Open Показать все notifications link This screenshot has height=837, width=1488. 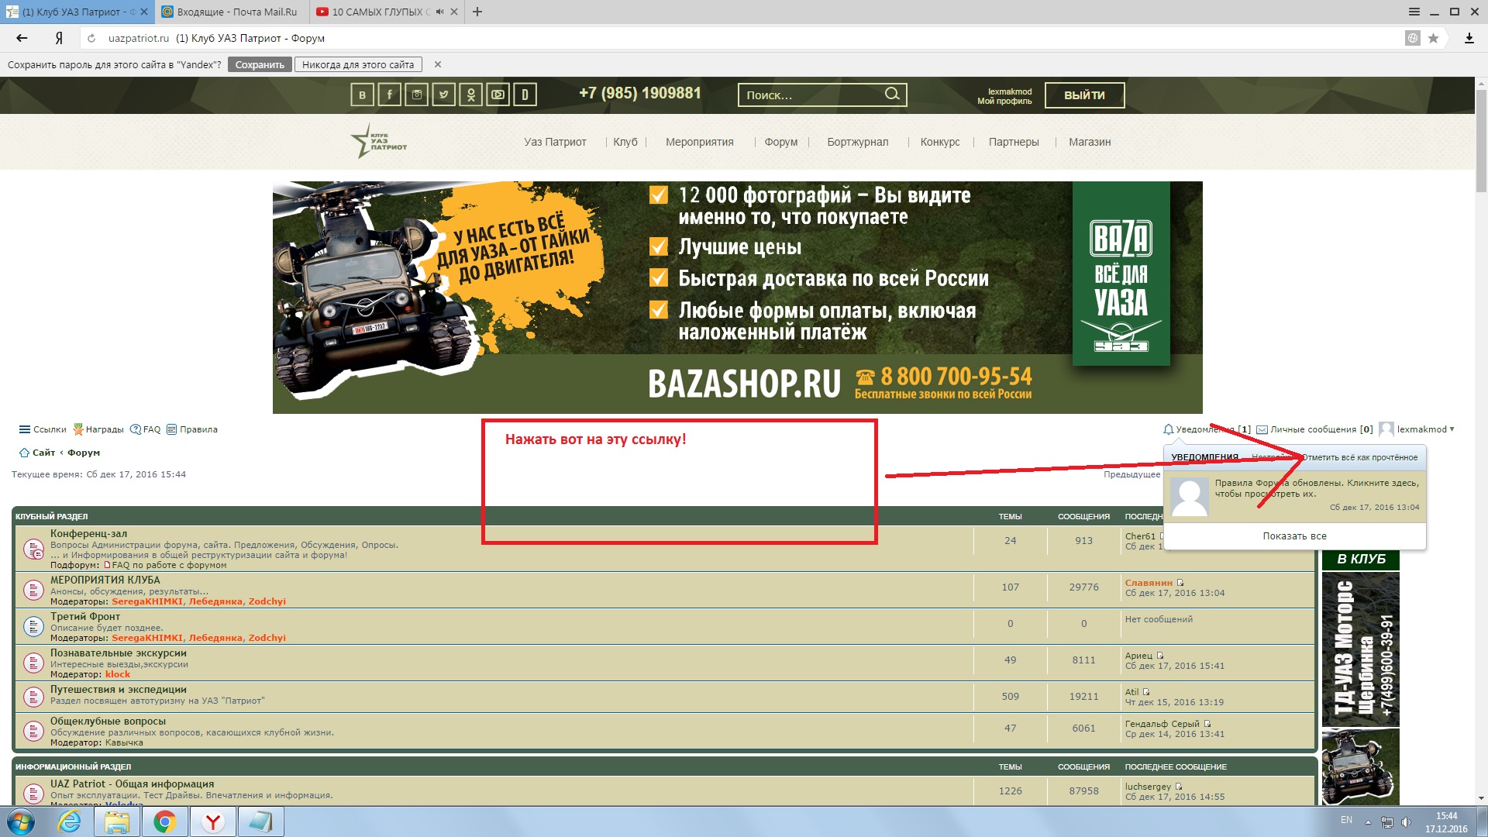click(x=1294, y=536)
